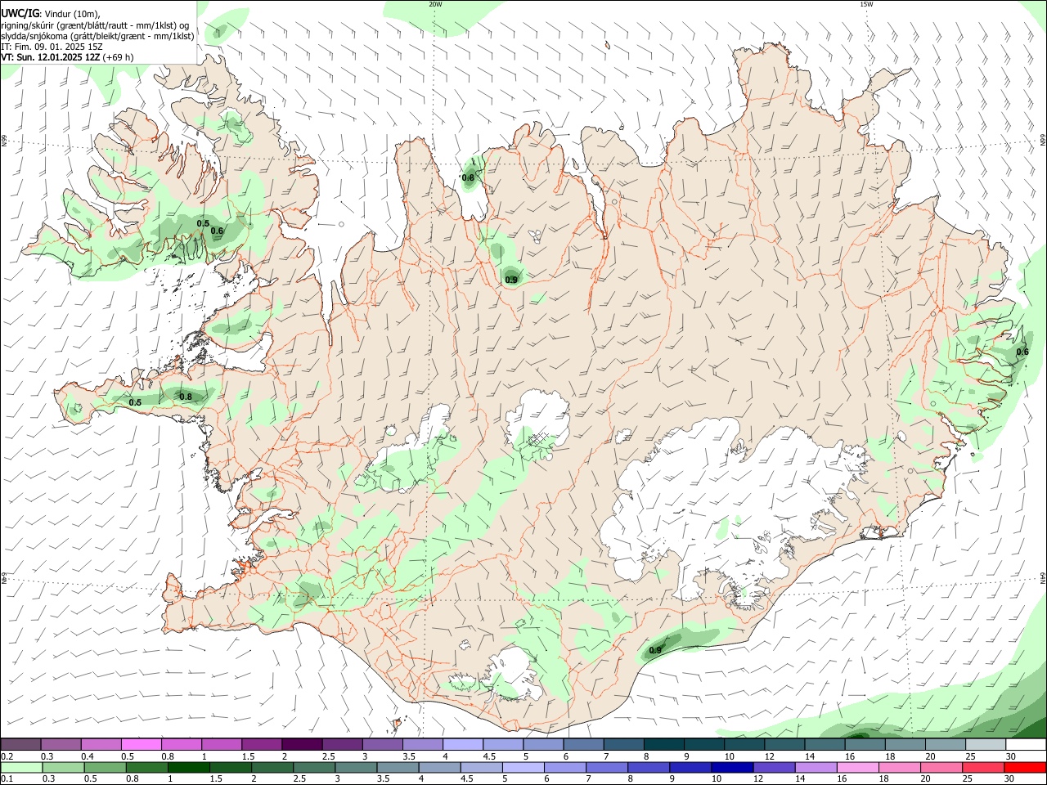This screenshot has height=785, width=1047.
Task: Select the initial time 'IT: Fim. 09. 01. 2025 15Z'
Action: point(52,47)
